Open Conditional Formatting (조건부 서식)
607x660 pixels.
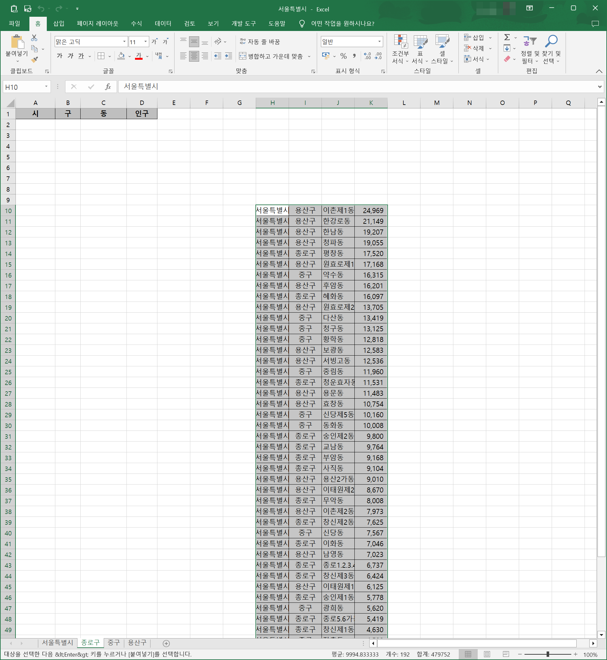400,49
